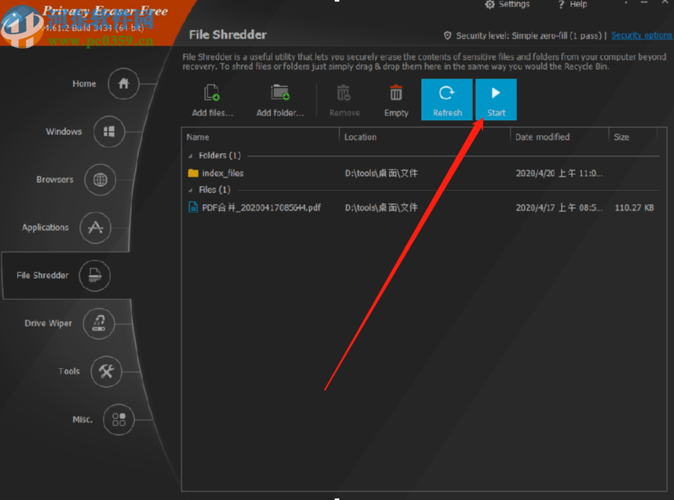Viewport: 674px width, 500px height.
Task: Open the Security options link
Action: [641, 35]
